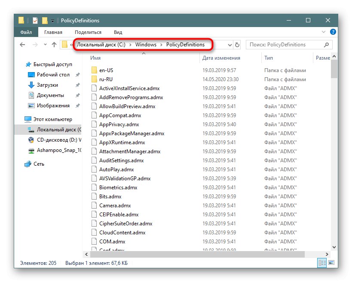Select the Camera.admx file in the list
This screenshot has height=282, width=352.
click(114, 205)
